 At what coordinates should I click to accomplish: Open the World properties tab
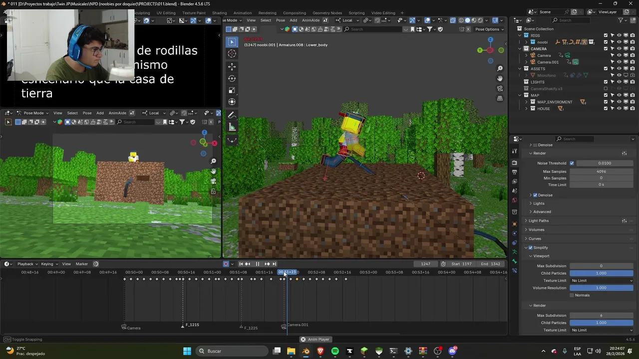click(x=514, y=200)
